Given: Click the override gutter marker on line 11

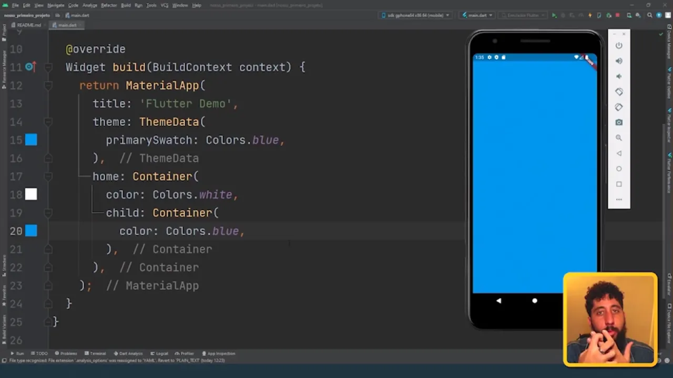Looking at the screenshot, I should pos(30,67).
